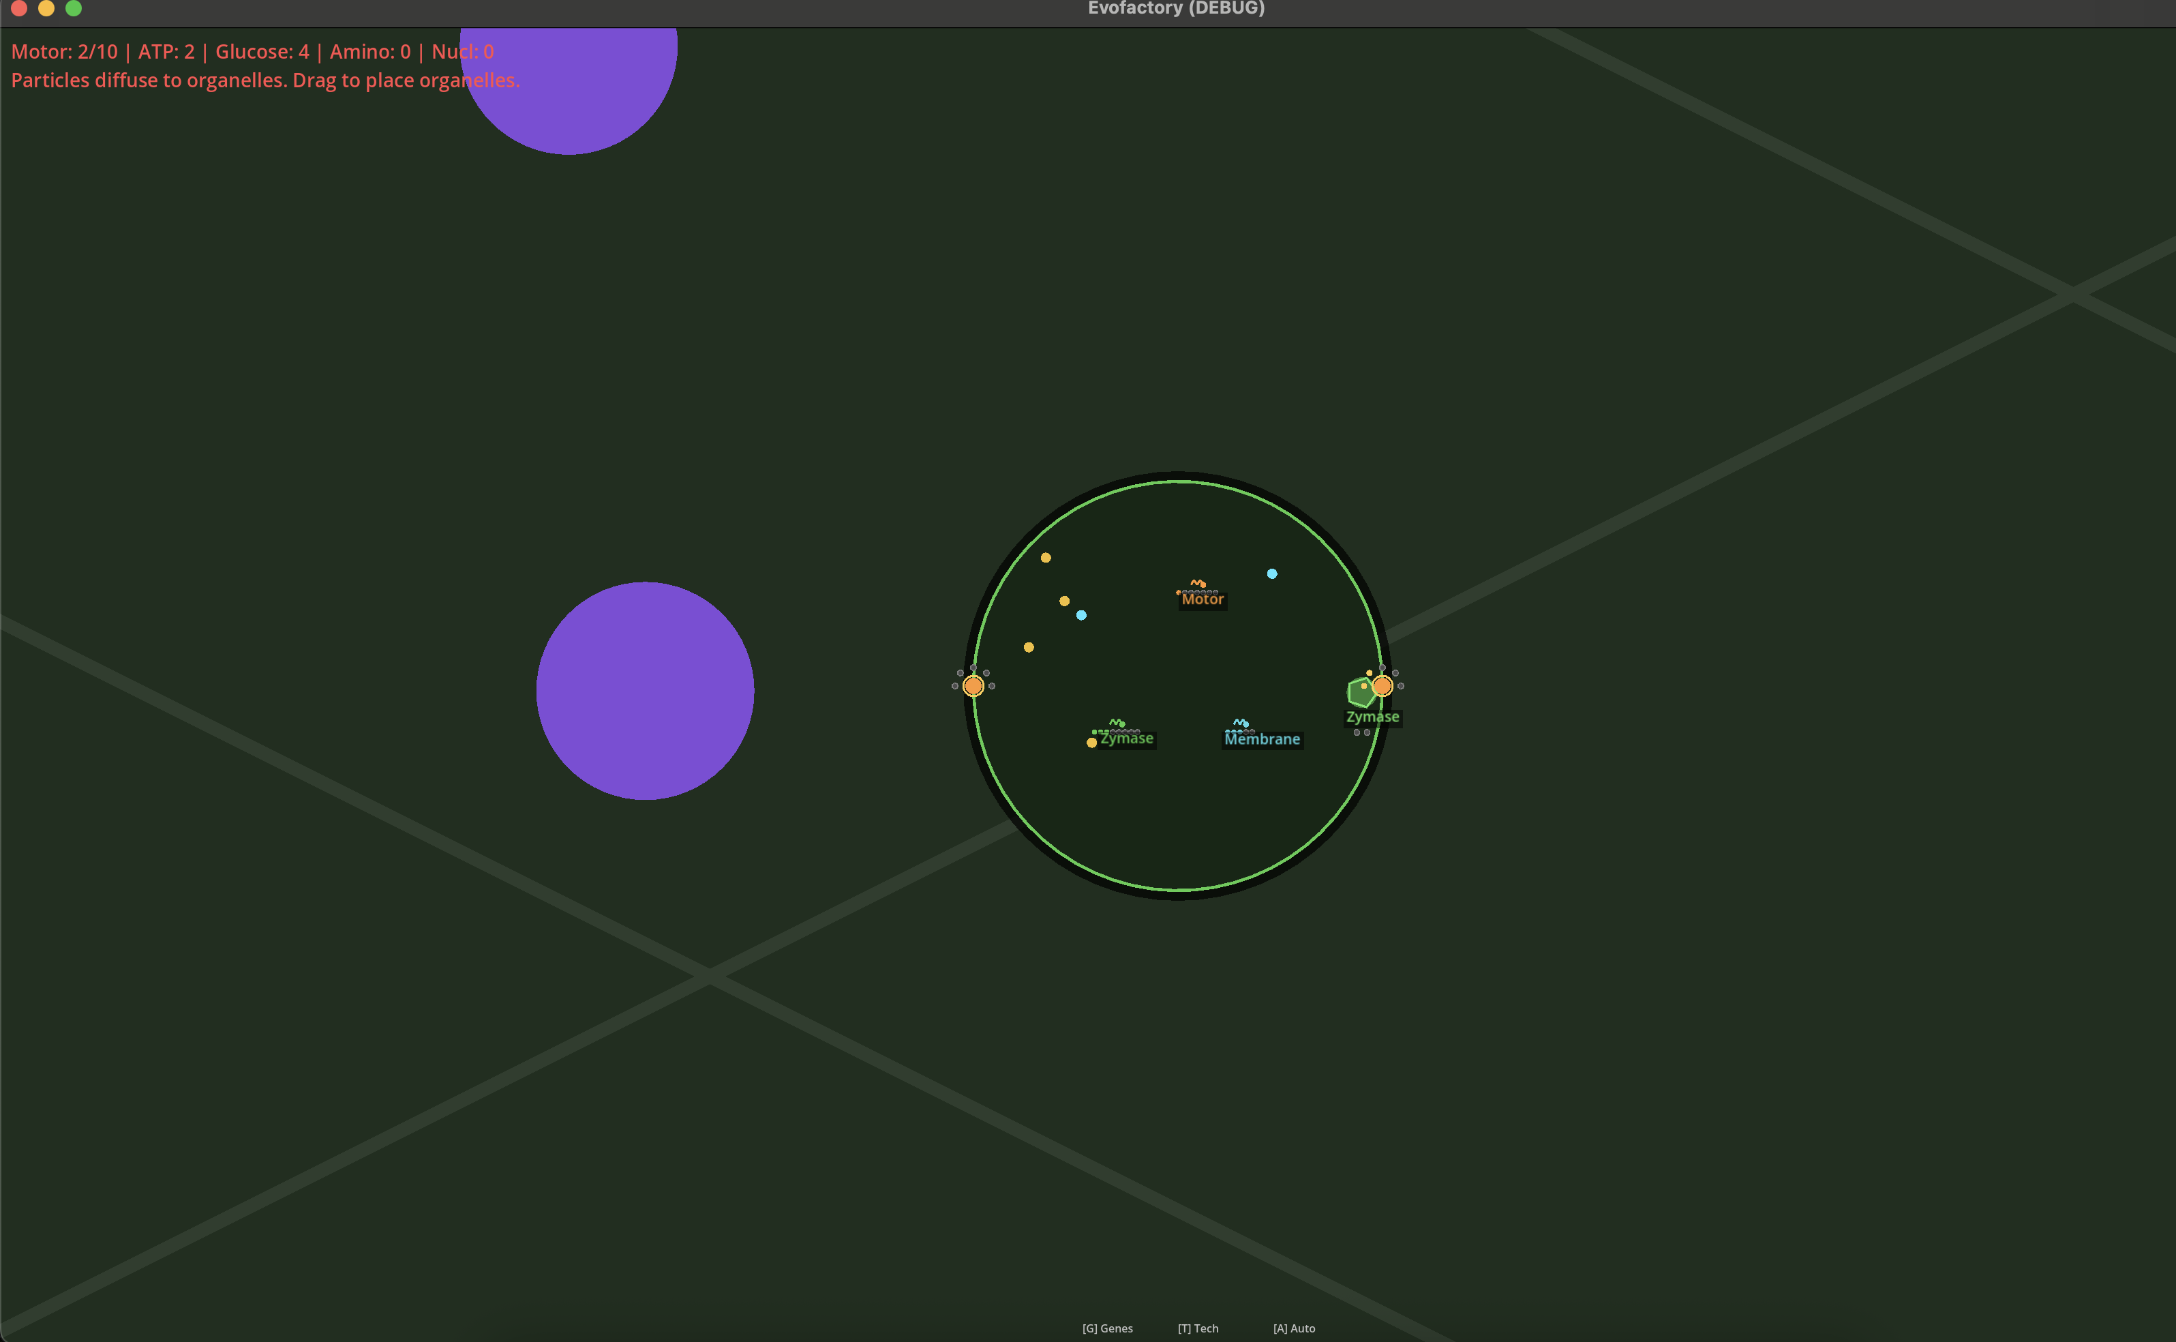2176x1342 pixels.
Task: Select the orange node on the right membrane edge
Action: (1382, 685)
